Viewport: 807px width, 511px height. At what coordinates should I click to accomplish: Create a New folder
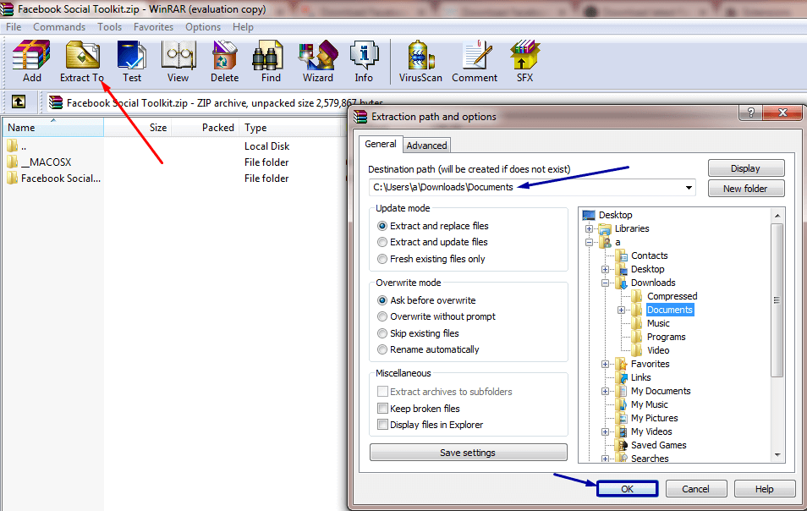tap(746, 189)
